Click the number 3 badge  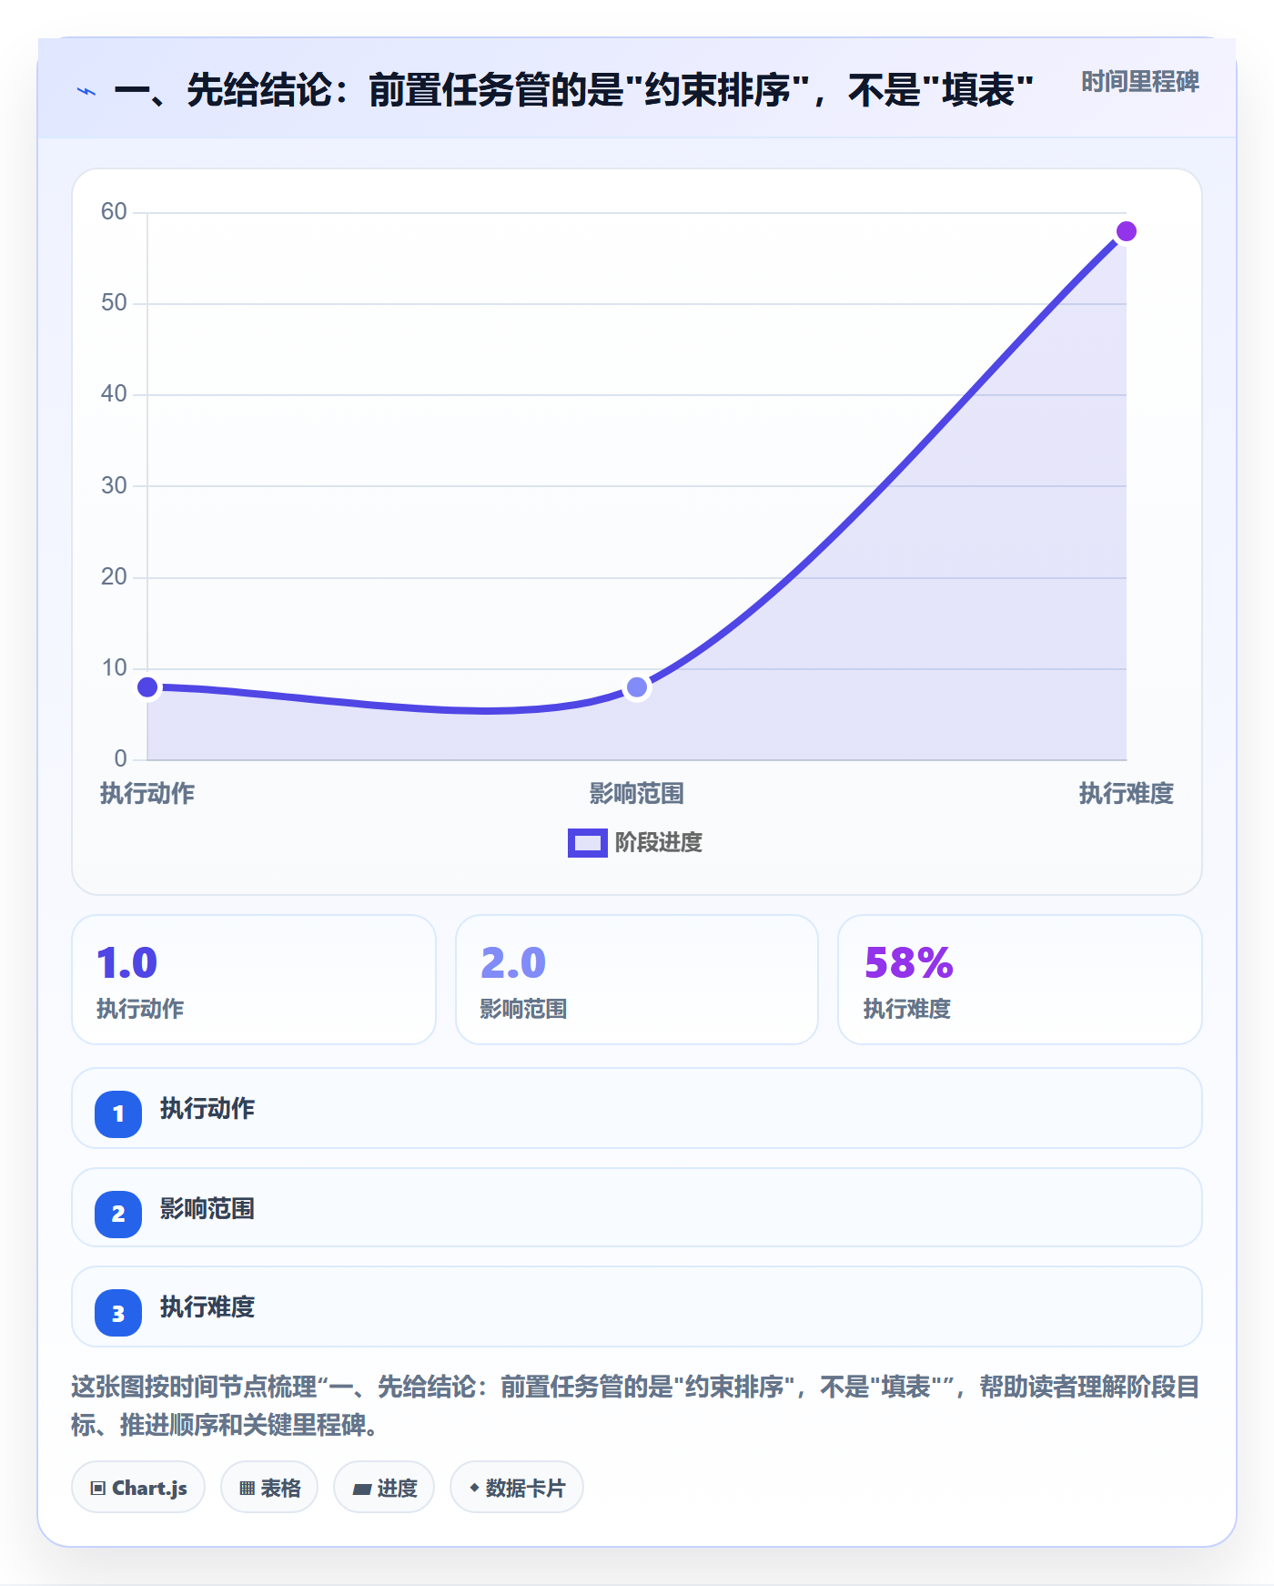[x=118, y=1313]
